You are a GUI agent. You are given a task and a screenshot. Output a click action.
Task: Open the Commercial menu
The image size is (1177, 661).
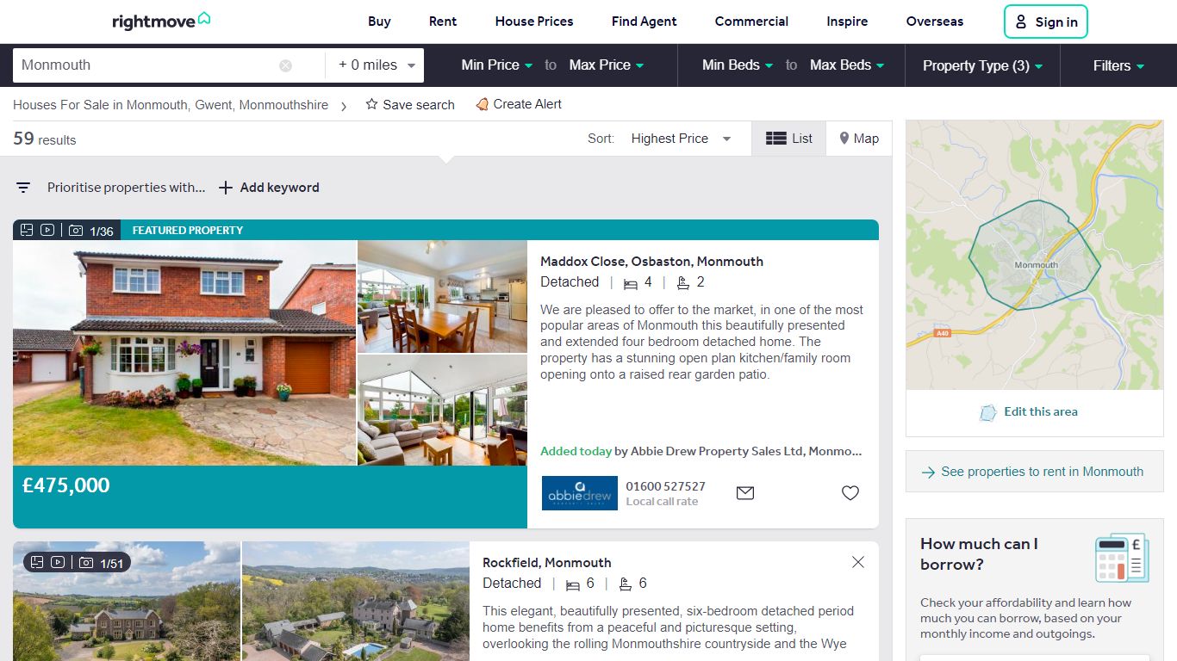click(x=751, y=22)
